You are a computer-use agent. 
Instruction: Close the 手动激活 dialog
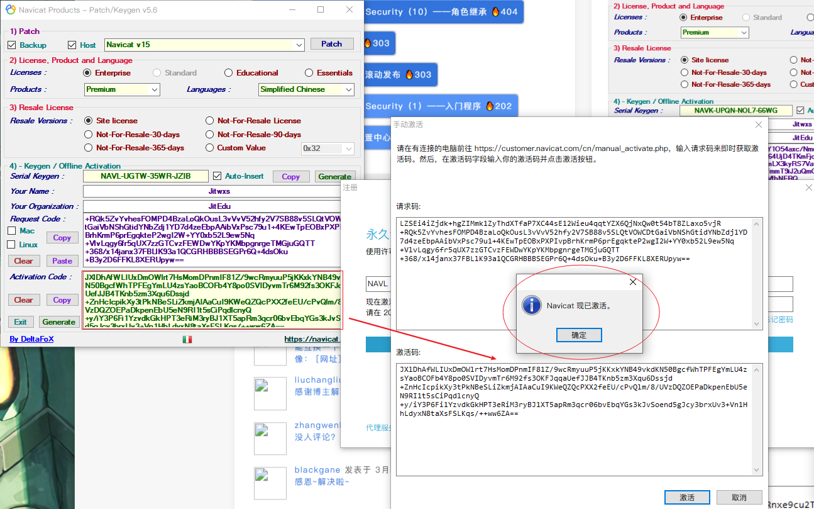click(x=758, y=125)
